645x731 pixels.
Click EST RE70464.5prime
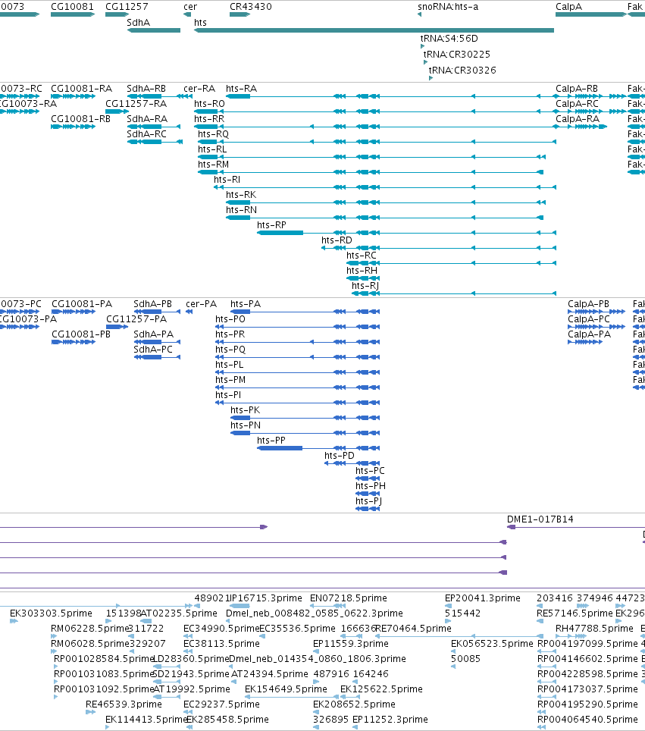(413, 629)
